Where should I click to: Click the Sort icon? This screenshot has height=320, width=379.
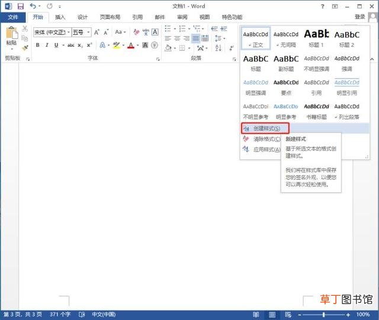coord(219,48)
